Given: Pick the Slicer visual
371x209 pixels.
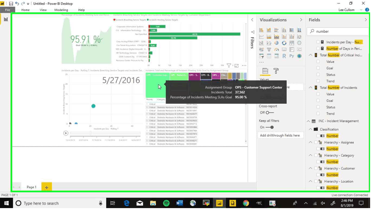Looking at the screenshot, I should pyautogui.click(x=261, y=56).
